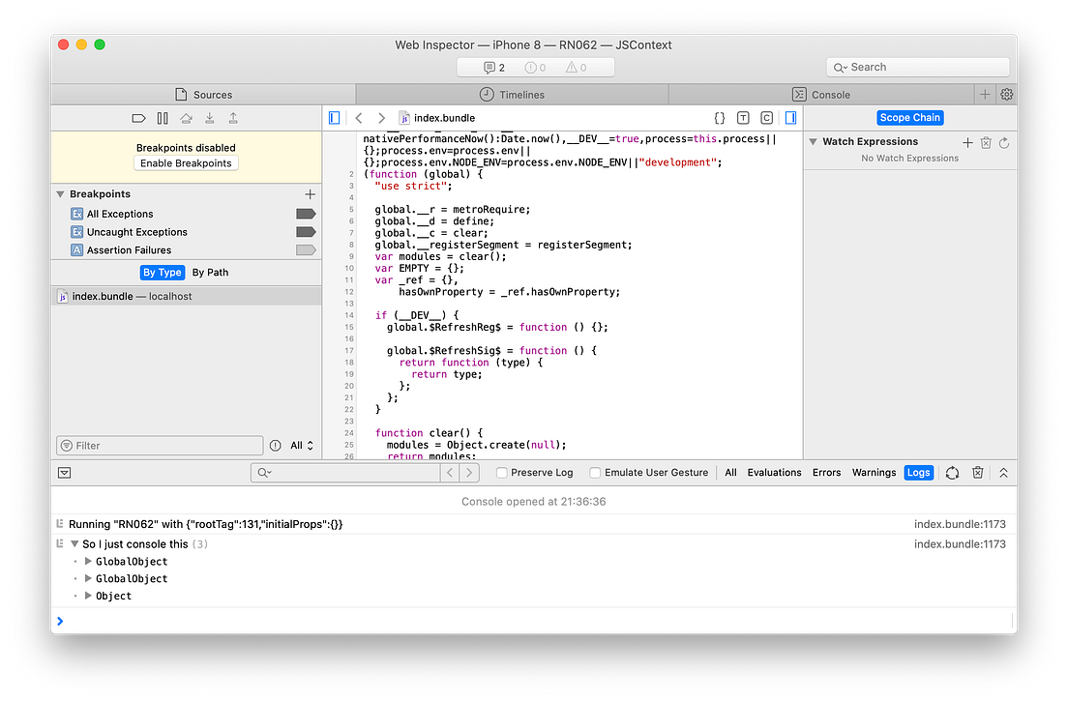Toggle breakpoints enable icon in debugger toolbar

click(138, 118)
